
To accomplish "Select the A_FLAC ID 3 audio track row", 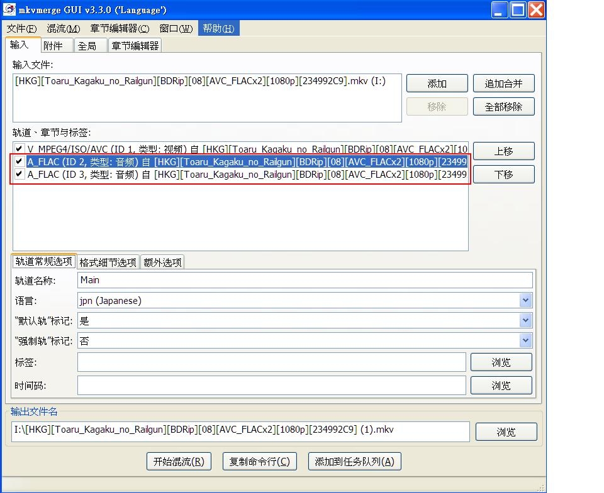I will pyautogui.click(x=247, y=174).
